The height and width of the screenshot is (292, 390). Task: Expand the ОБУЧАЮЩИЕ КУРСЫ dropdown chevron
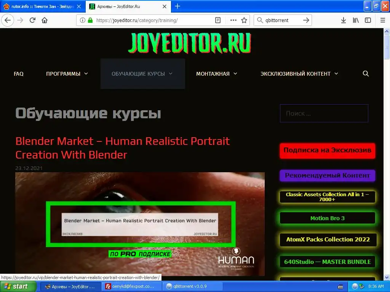tap(171, 73)
